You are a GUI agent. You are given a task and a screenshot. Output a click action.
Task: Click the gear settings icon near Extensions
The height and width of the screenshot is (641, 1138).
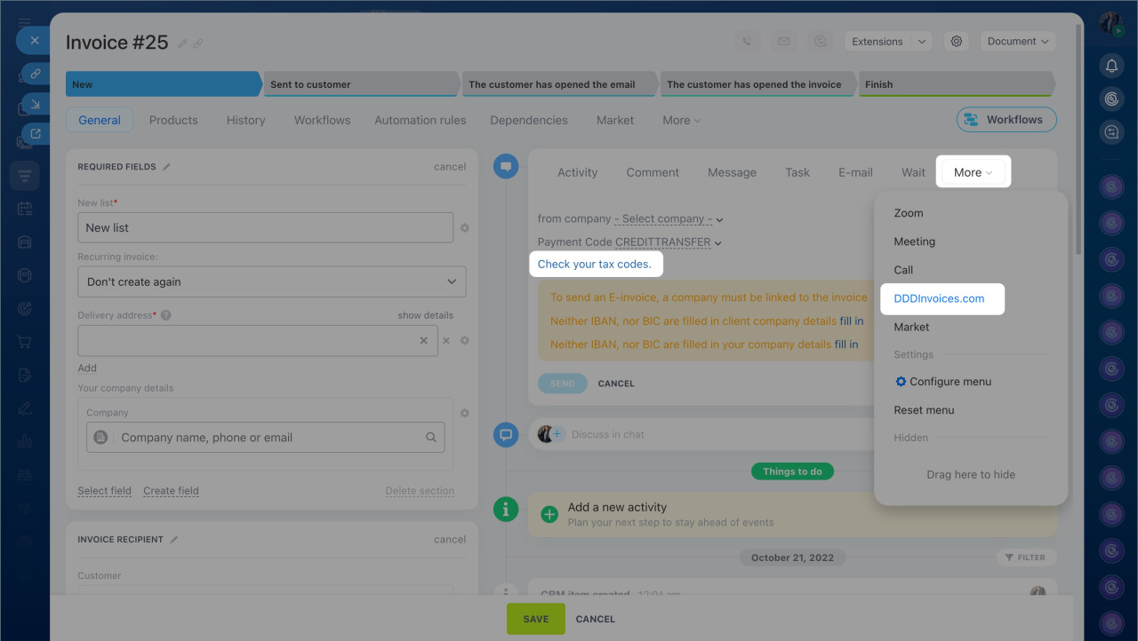point(957,42)
